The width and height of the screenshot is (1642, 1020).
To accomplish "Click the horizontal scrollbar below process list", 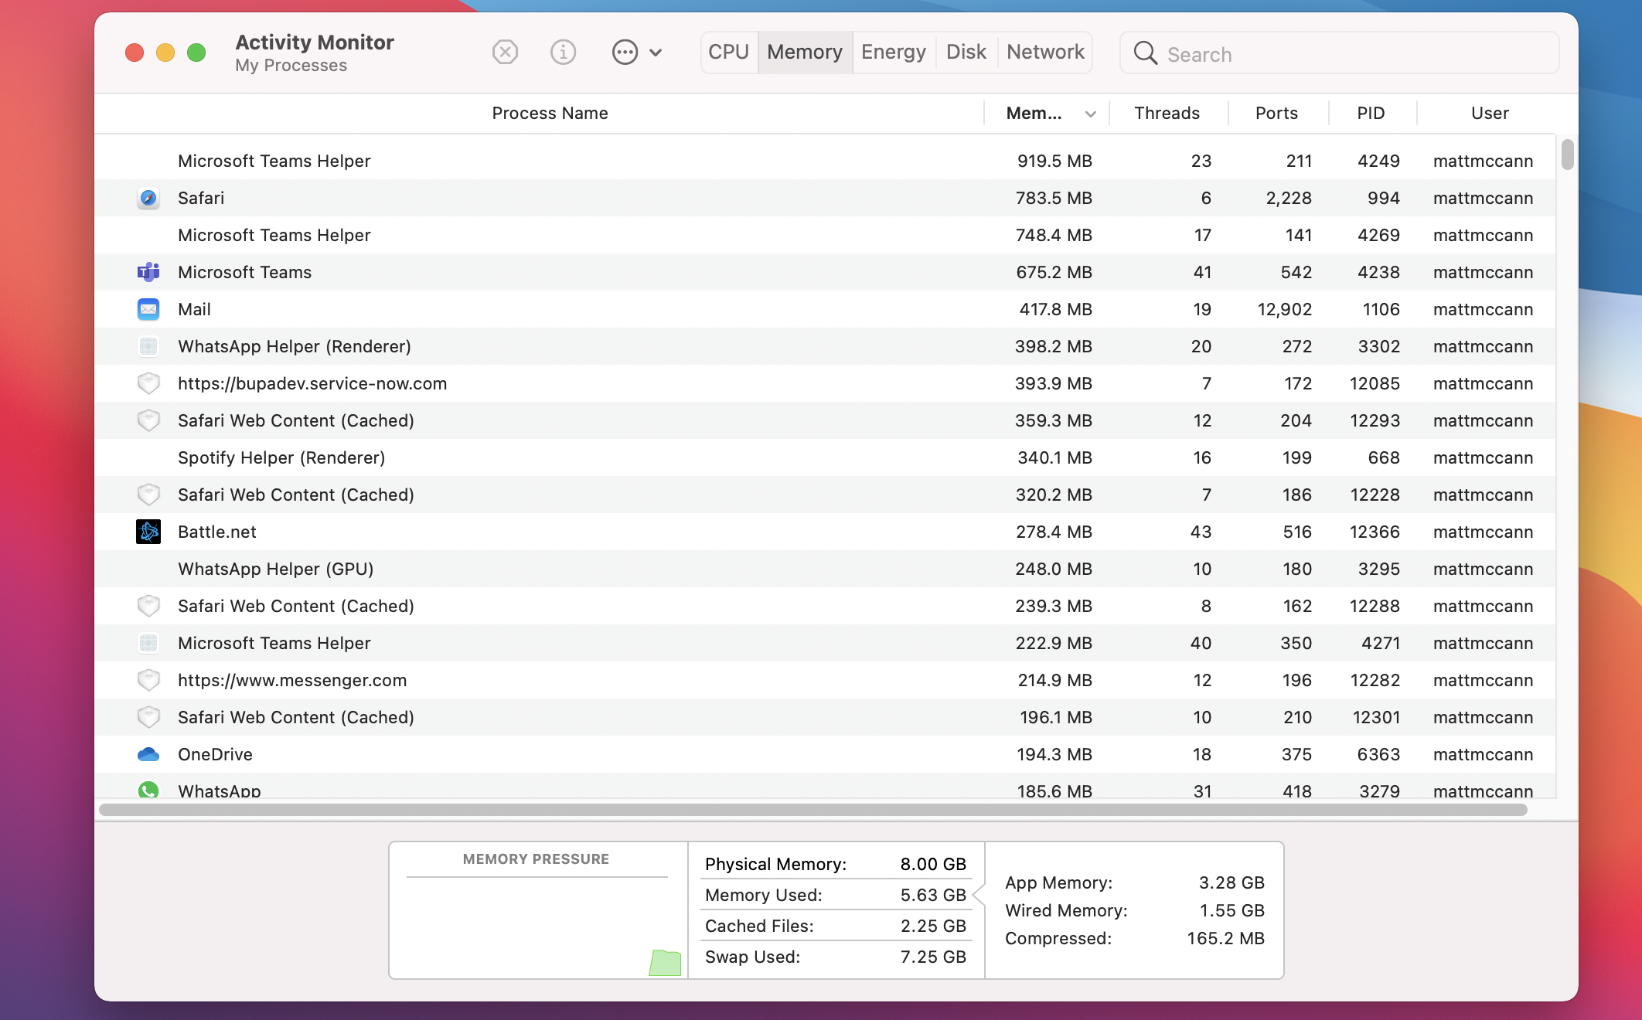I will point(812,810).
